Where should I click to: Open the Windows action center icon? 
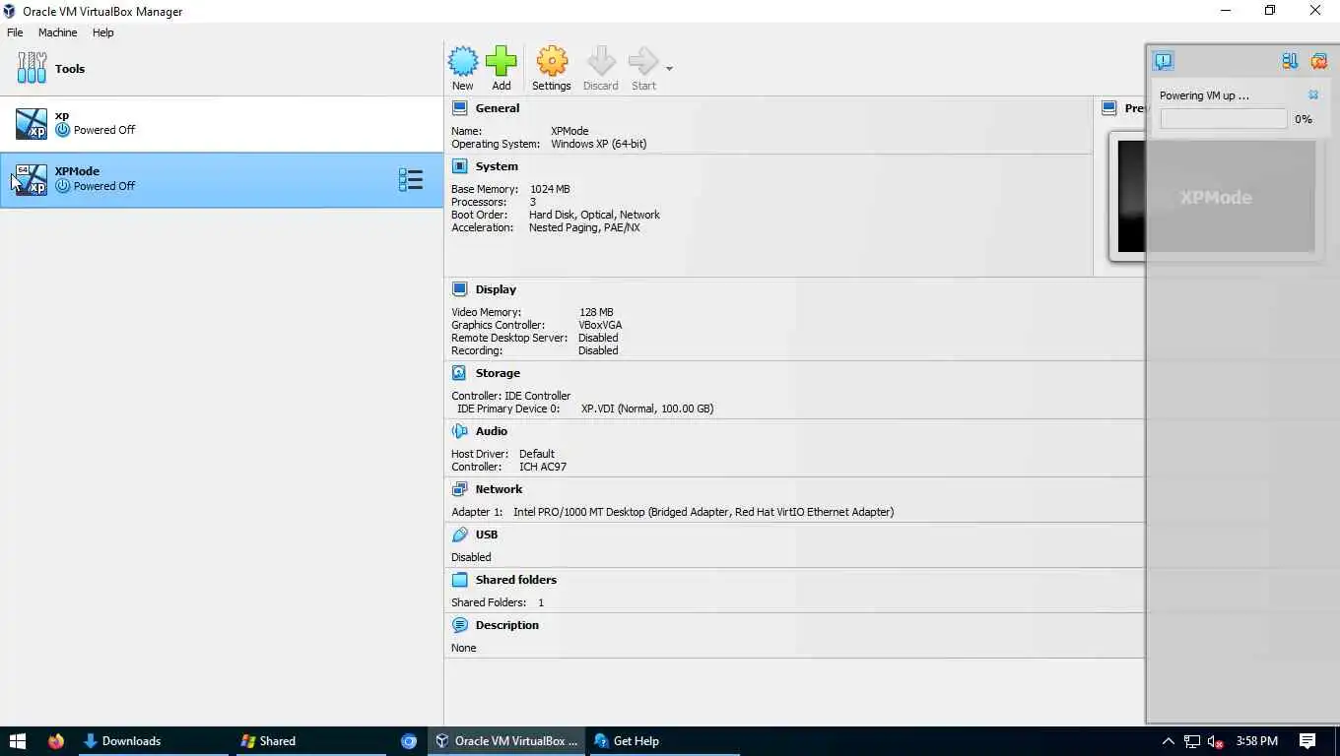[1307, 741]
